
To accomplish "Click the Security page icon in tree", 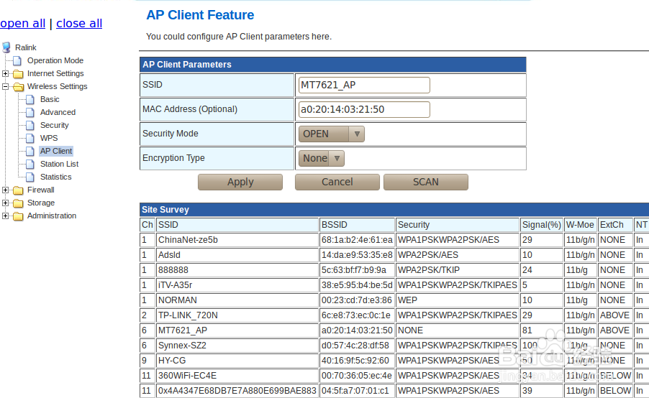I will click(x=29, y=125).
